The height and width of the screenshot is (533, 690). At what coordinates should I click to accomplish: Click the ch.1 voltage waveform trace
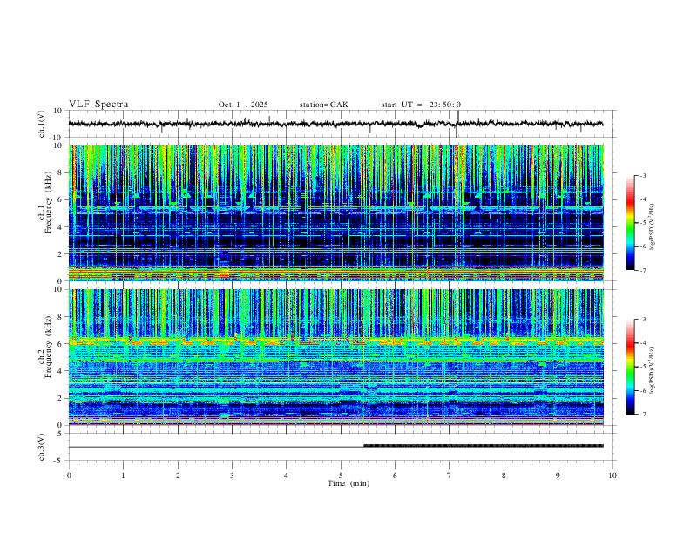click(335, 124)
